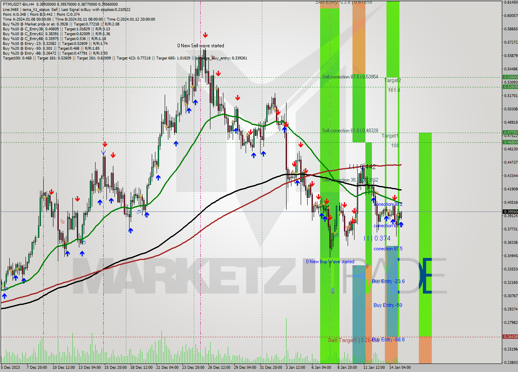Screen dimensions: 518x372
Task: Click the 'Target100: 0.468' targets summary line
Action: click(125, 58)
